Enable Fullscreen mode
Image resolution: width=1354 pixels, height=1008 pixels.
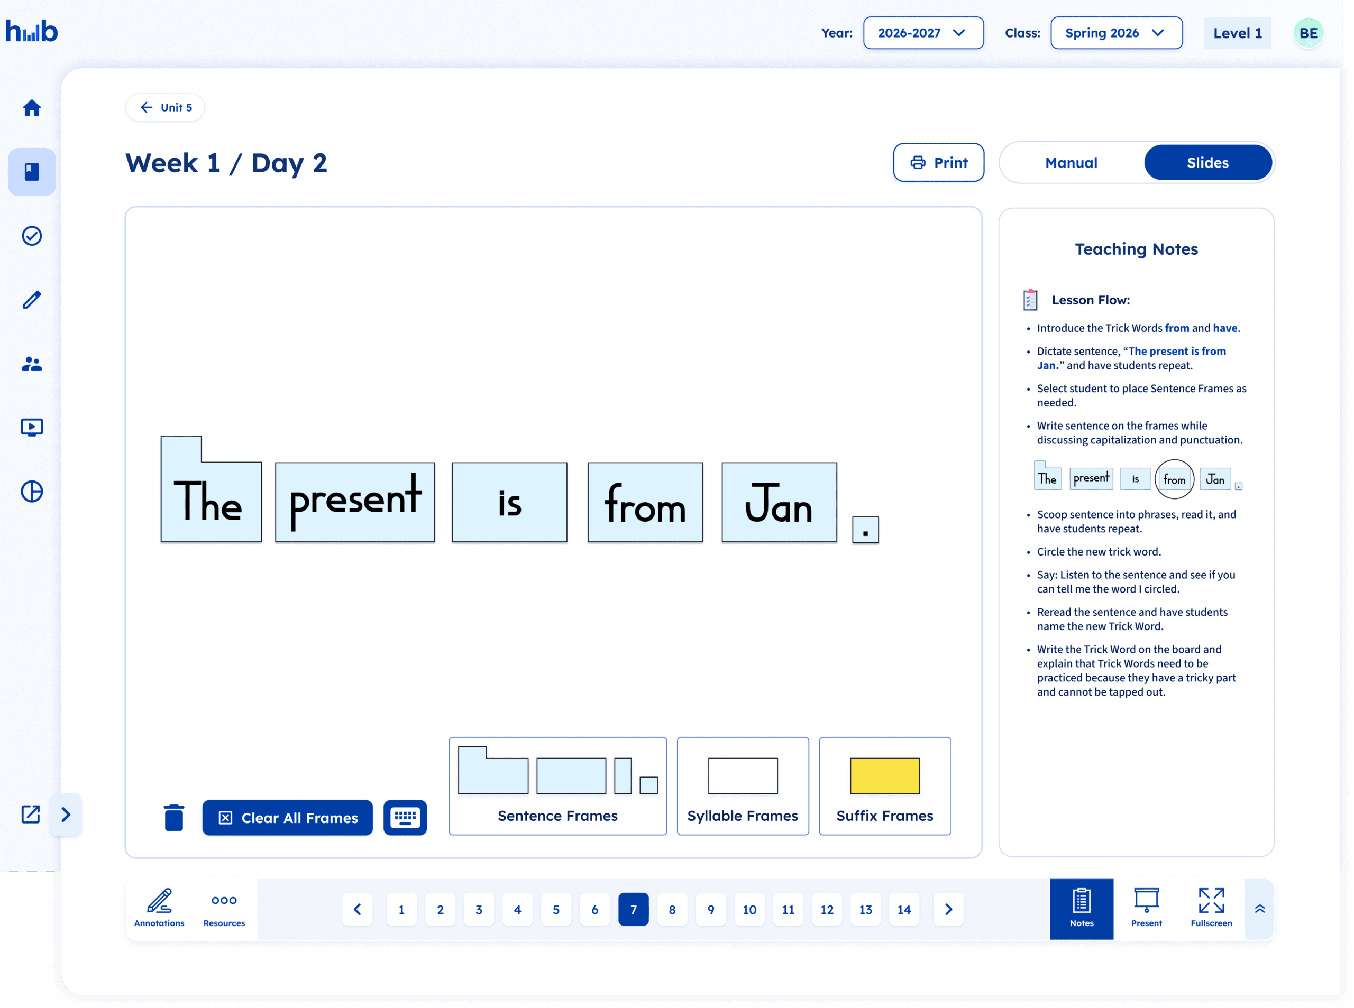tap(1211, 909)
